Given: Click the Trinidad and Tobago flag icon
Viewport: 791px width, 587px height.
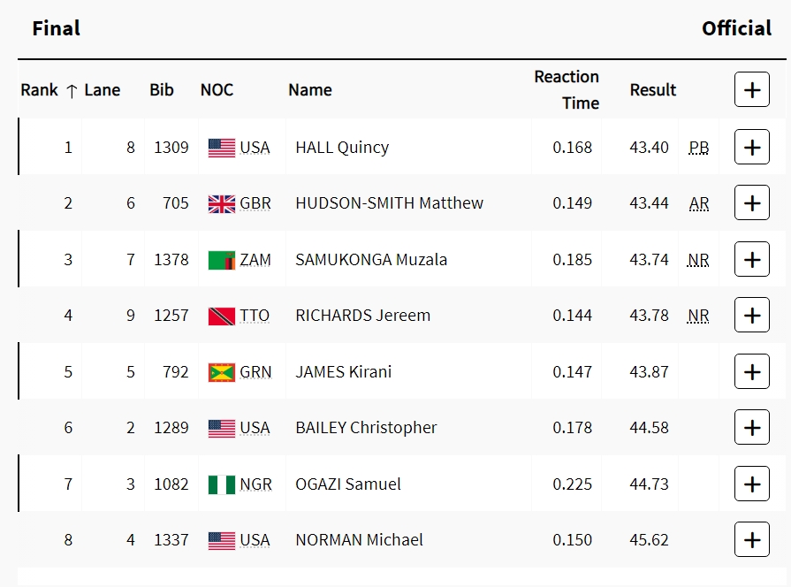Looking at the screenshot, I should (221, 316).
